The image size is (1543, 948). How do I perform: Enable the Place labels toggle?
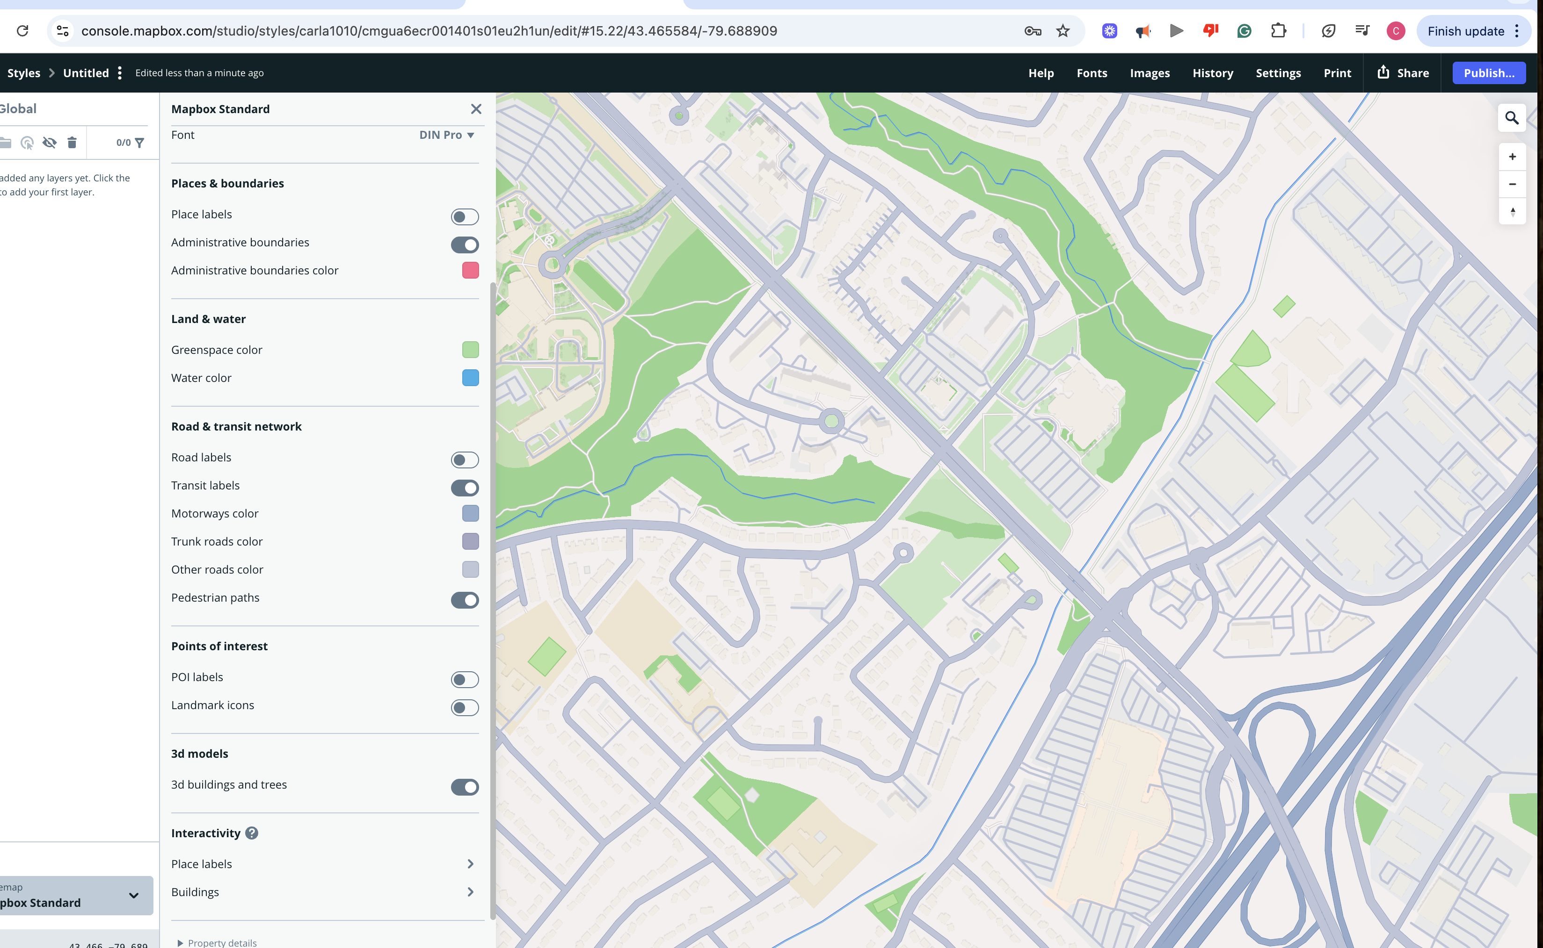(464, 216)
